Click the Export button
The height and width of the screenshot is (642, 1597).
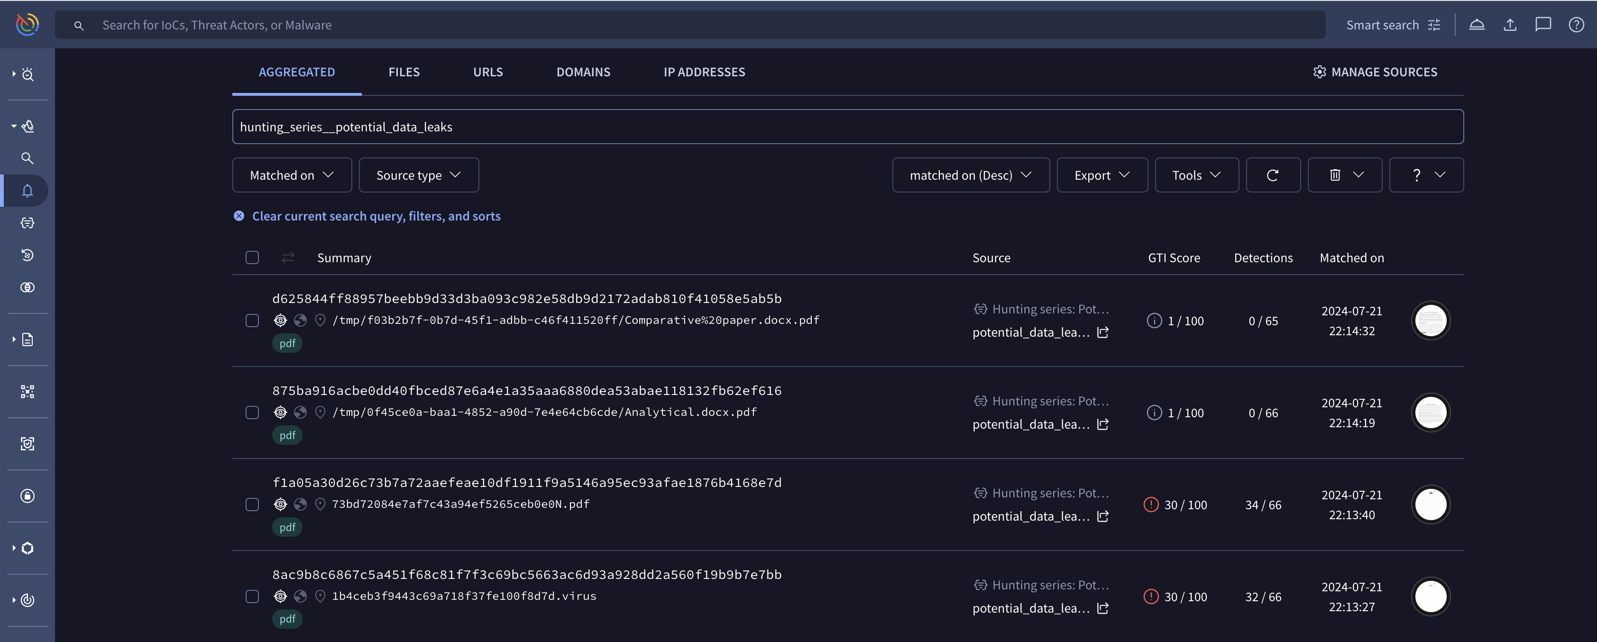click(1102, 174)
